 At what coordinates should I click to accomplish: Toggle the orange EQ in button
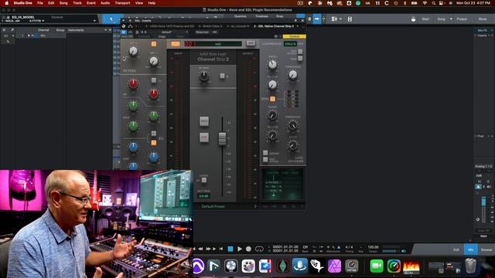click(x=154, y=143)
